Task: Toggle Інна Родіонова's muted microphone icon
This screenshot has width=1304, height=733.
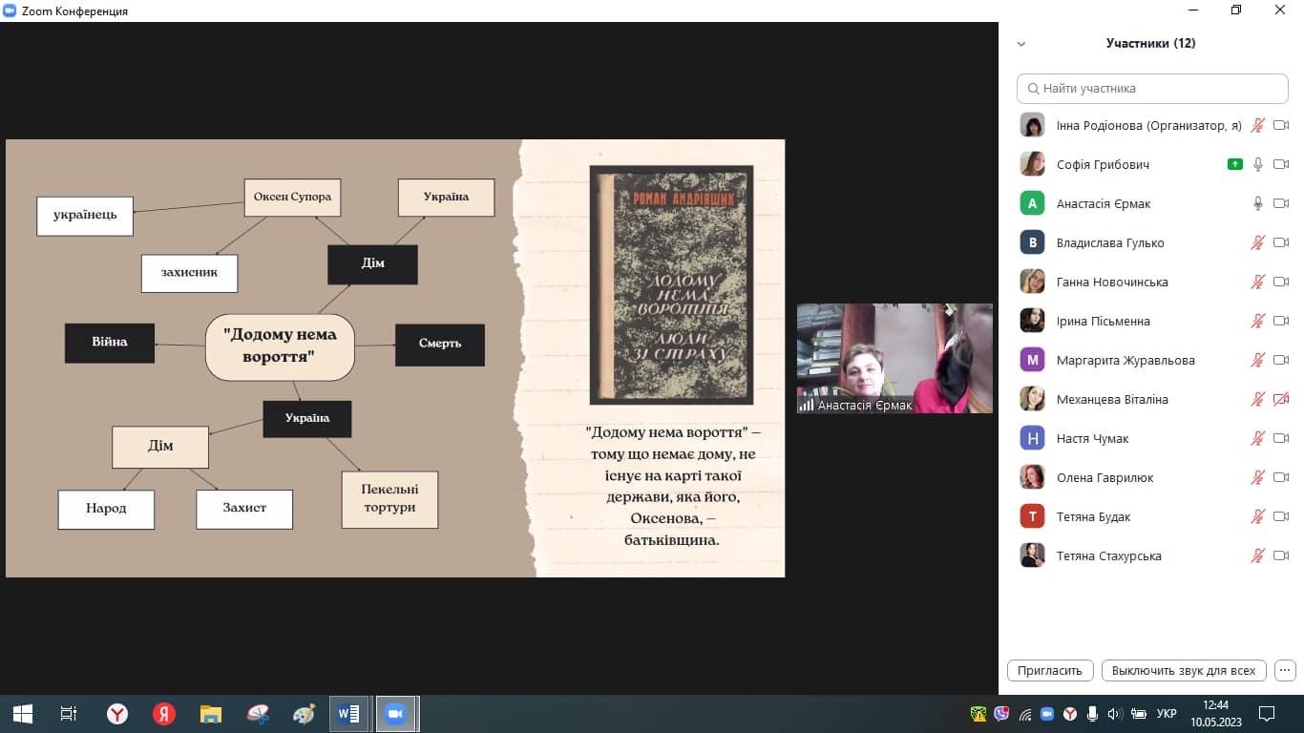Action: click(x=1258, y=125)
